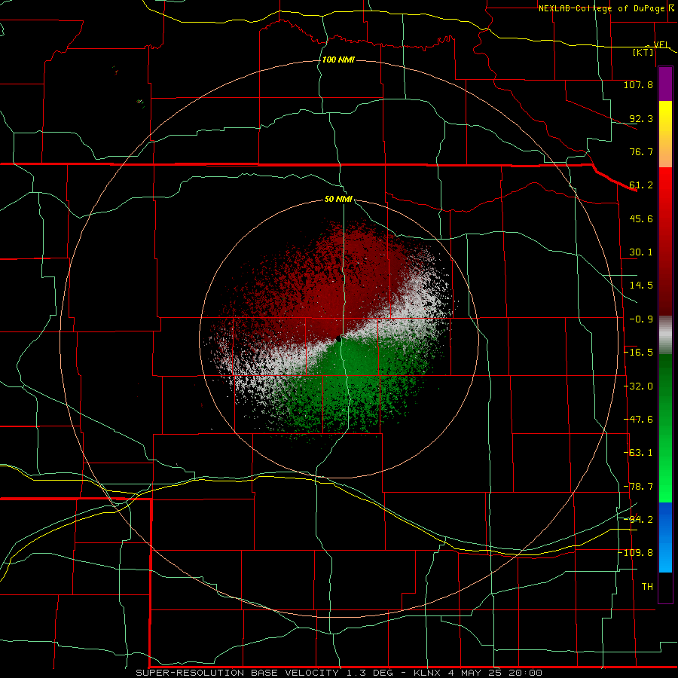Click the gray zero-velocity band east of radar
The image size is (678, 678).
click(407, 309)
